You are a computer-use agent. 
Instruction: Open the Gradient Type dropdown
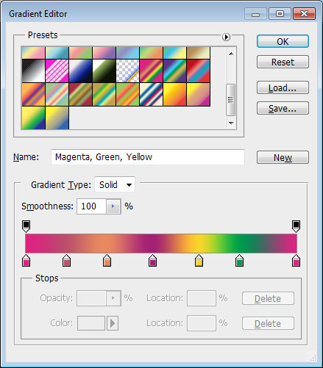tap(115, 184)
